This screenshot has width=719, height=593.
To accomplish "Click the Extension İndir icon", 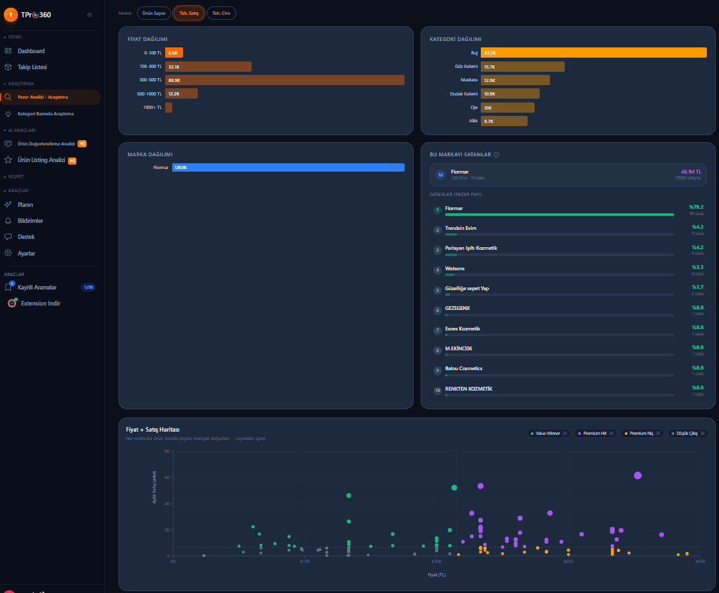I will [12, 303].
